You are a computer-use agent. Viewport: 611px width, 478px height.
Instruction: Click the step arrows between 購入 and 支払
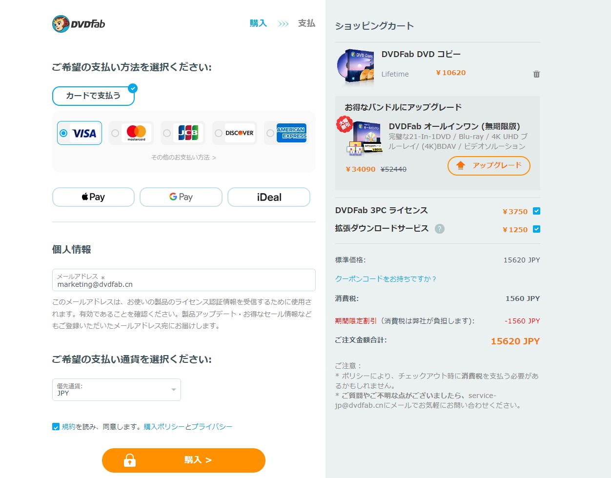click(283, 23)
